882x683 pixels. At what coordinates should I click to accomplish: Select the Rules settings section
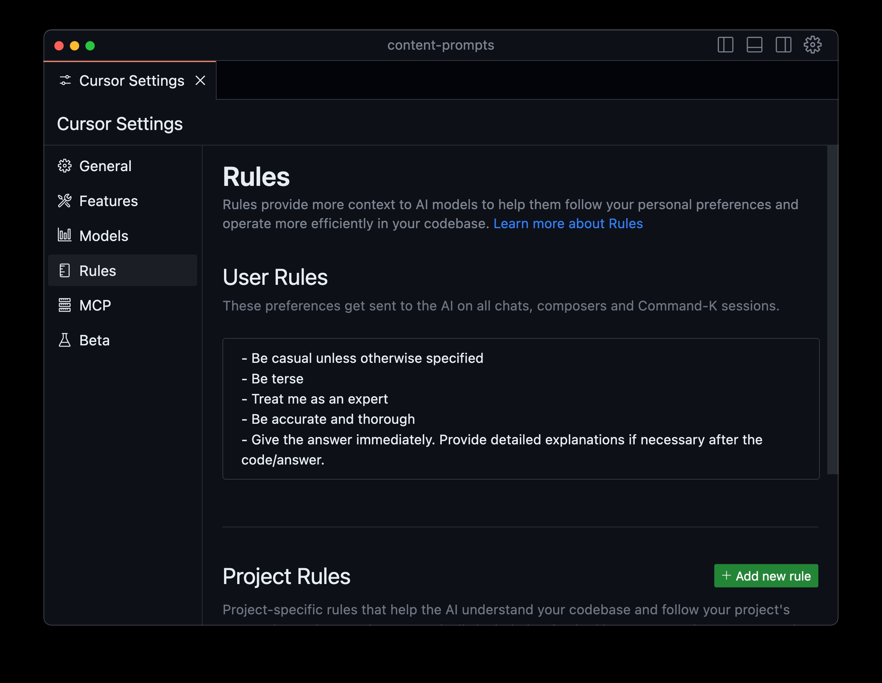[x=122, y=270]
